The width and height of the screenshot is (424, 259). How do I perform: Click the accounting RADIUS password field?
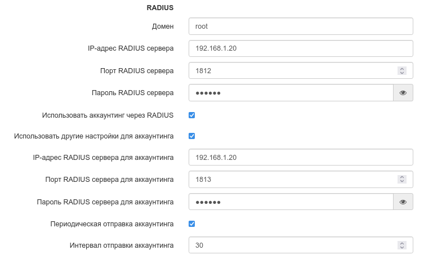[291, 202]
